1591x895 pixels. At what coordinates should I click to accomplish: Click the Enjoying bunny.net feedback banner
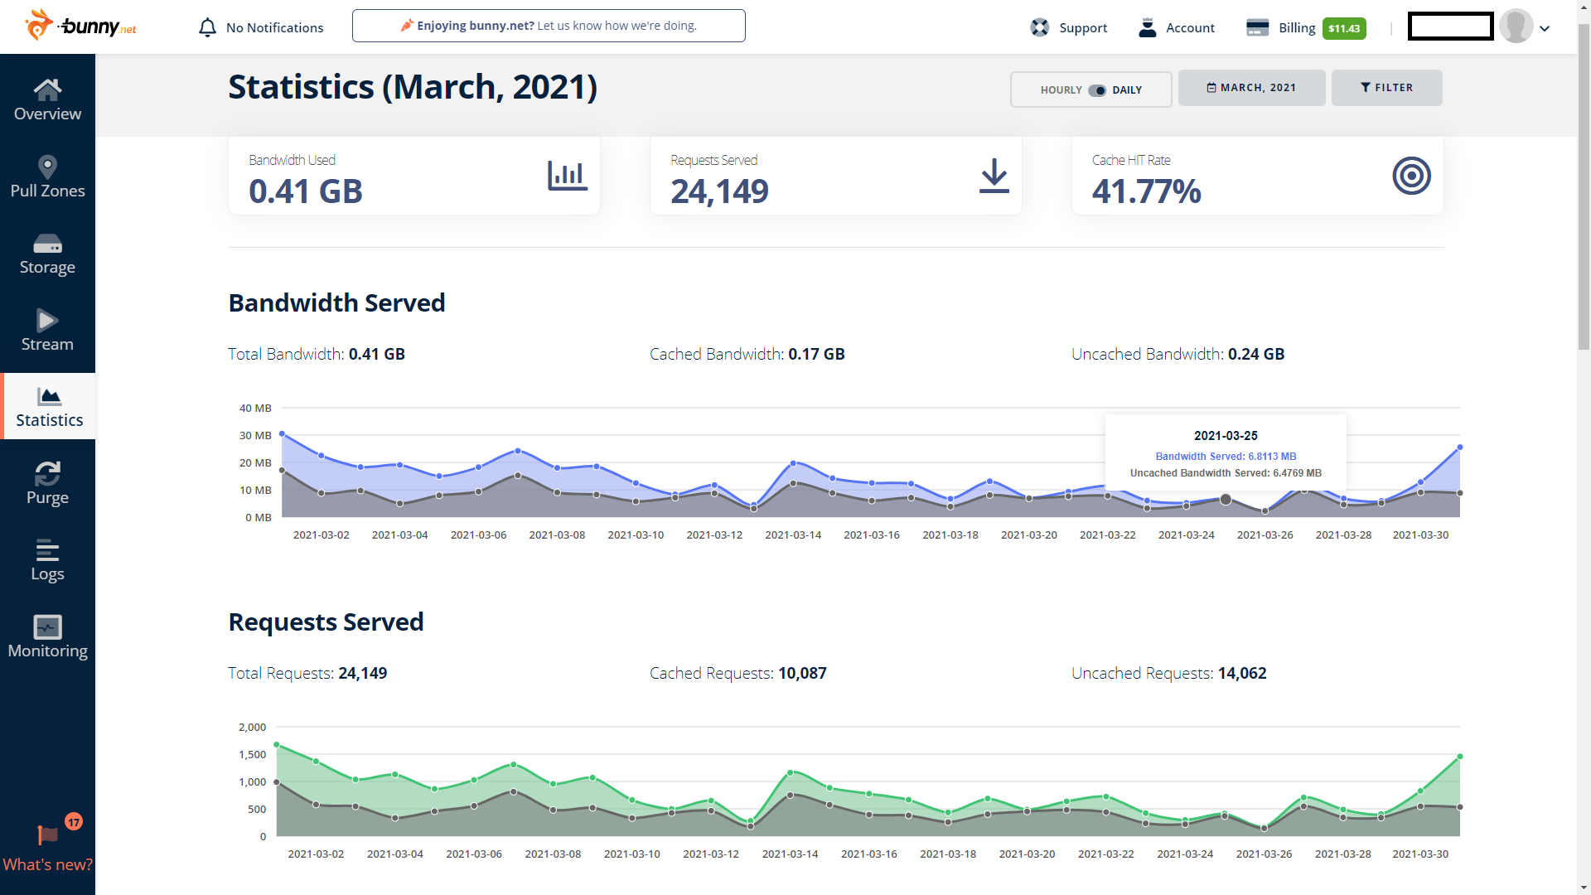click(x=549, y=26)
